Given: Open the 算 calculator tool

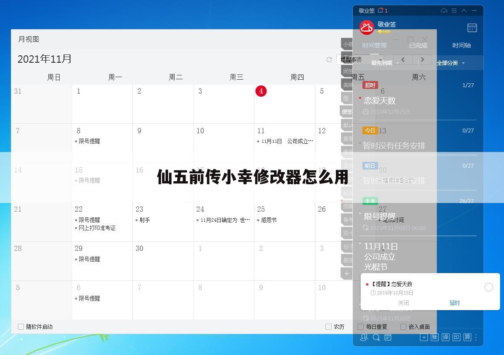Looking at the screenshot, I should click(x=467, y=337).
